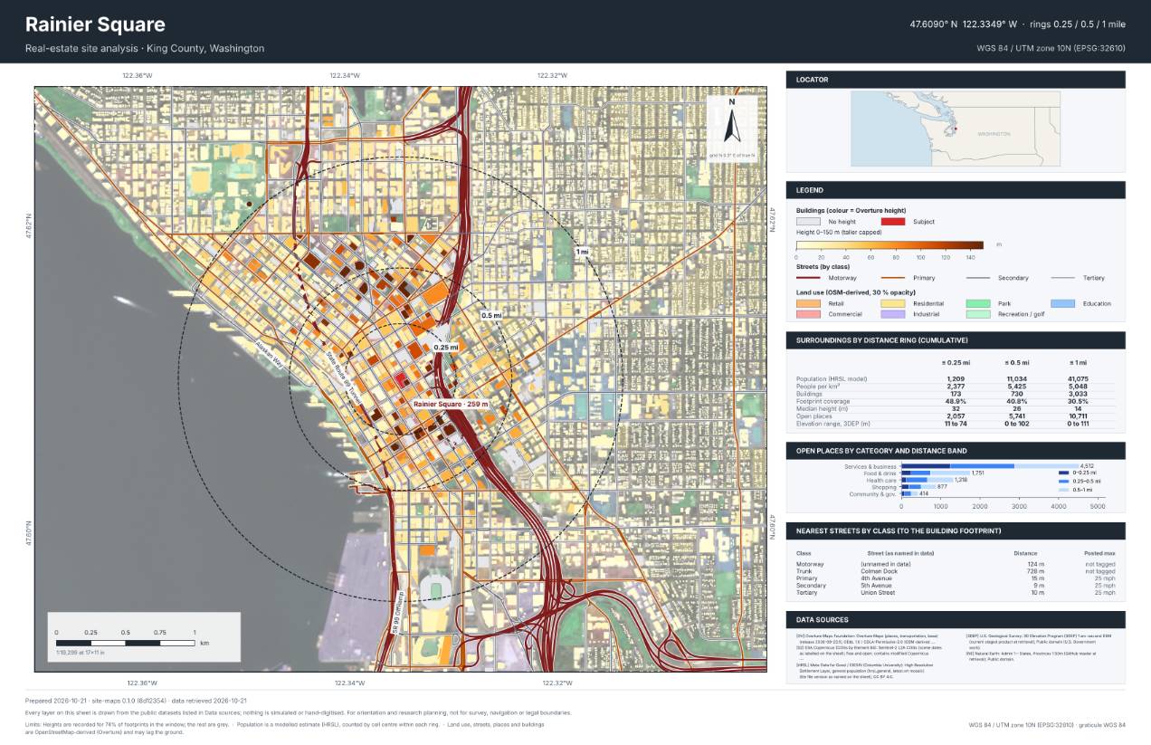Viewport: 1151px width, 745px height.
Task: Click the Trunk distance '728 m'
Action: (1036, 571)
